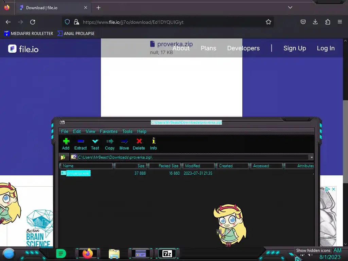Select the Copy tool in 7-Zip
The image size is (348, 261).
click(x=110, y=144)
